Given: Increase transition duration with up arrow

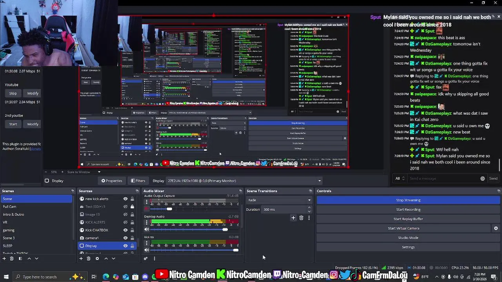Looking at the screenshot, I should click(309, 208).
